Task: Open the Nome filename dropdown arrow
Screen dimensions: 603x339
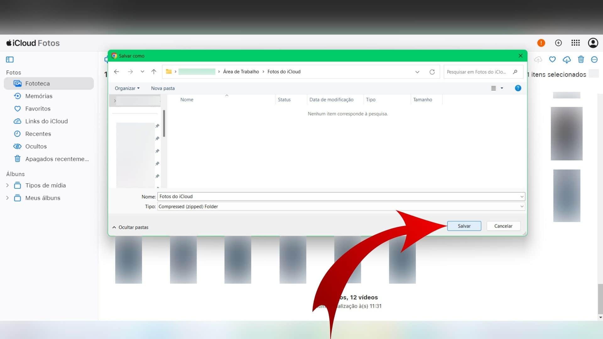Action: (522, 196)
